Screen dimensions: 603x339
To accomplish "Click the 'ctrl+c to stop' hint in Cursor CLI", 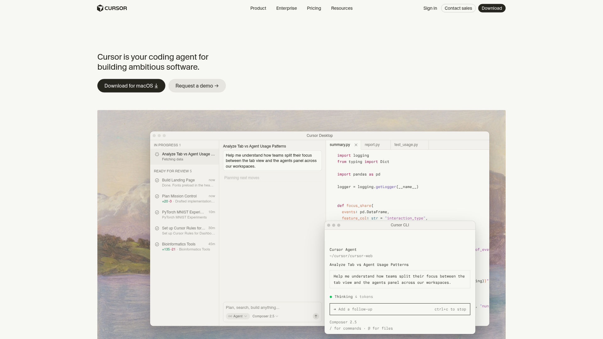I will pyautogui.click(x=450, y=309).
